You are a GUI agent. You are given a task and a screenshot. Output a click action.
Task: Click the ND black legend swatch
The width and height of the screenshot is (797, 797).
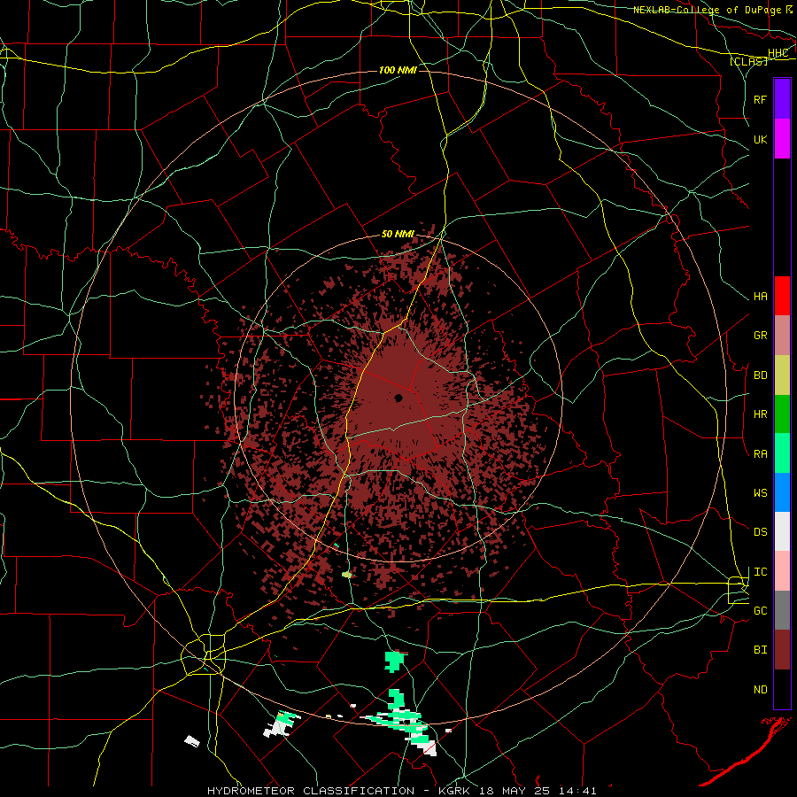pyautogui.click(x=782, y=689)
